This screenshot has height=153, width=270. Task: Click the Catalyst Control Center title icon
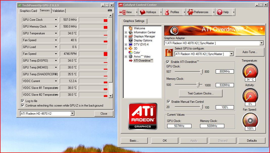[x=120, y=5]
